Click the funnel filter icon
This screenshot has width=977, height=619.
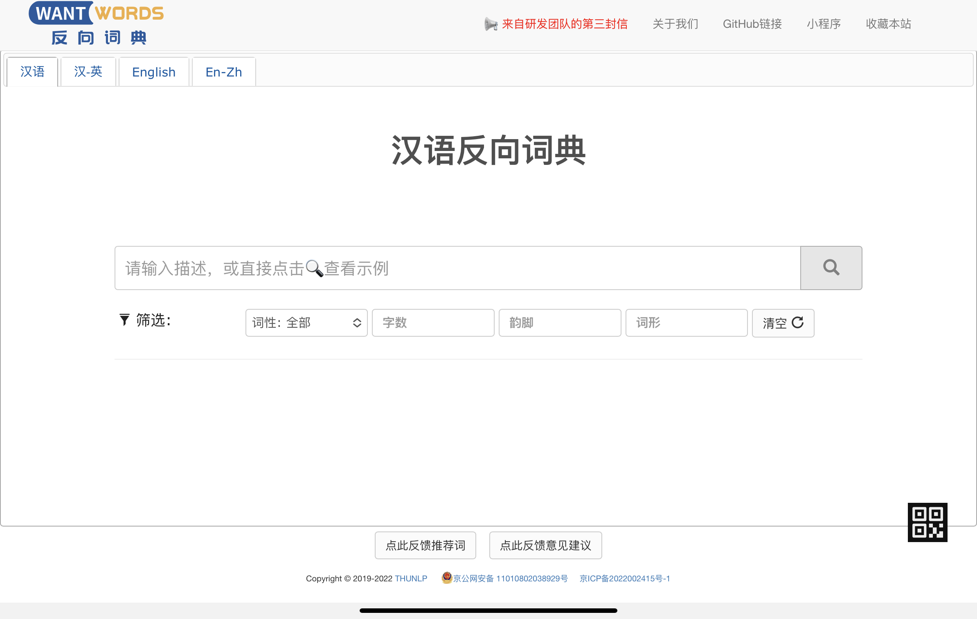[x=124, y=320]
